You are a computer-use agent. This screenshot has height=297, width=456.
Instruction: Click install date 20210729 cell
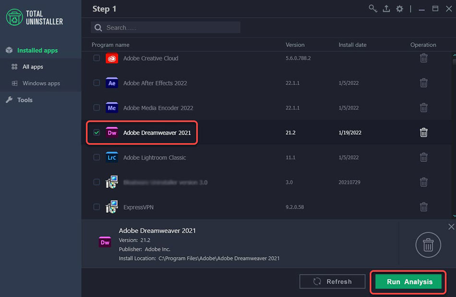349,182
